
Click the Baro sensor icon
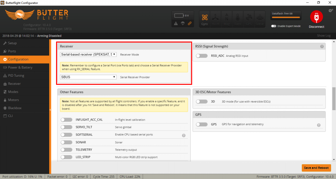[x=238, y=19]
